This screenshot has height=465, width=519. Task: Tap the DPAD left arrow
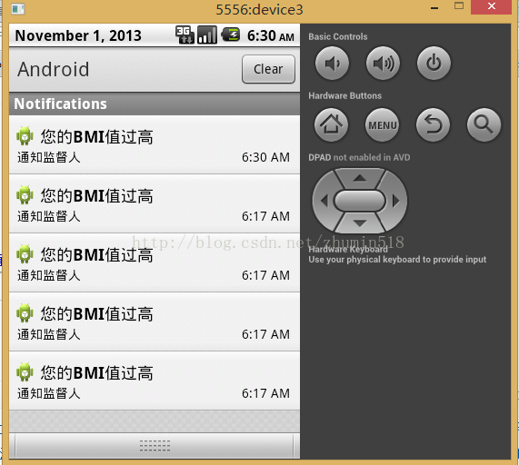tap(324, 201)
